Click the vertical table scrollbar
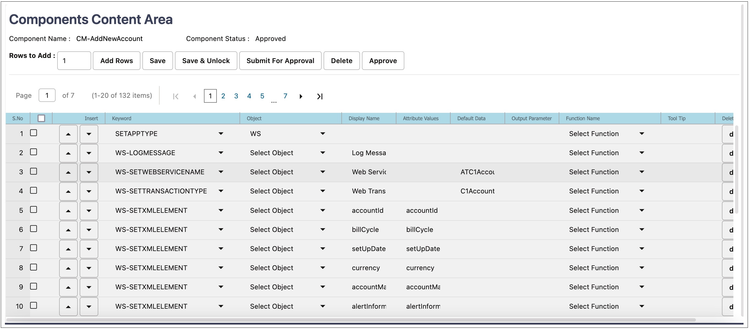This screenshot has width=749, height=330. click(736, 170)
